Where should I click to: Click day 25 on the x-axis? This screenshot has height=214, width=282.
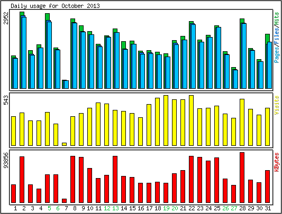(217, 208)
